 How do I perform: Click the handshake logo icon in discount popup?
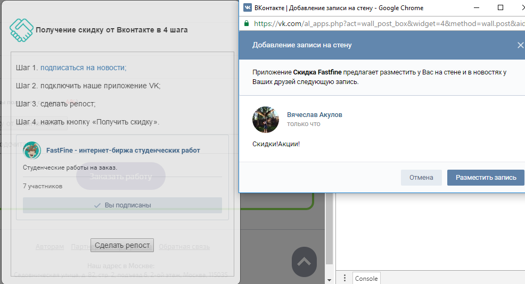click(x=21, y=30)
